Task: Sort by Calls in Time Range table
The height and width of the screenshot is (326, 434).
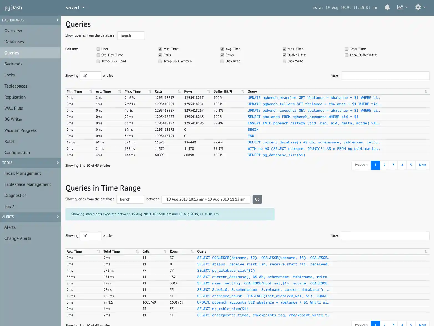Action: pyautogui.click(x=165, y=251)
